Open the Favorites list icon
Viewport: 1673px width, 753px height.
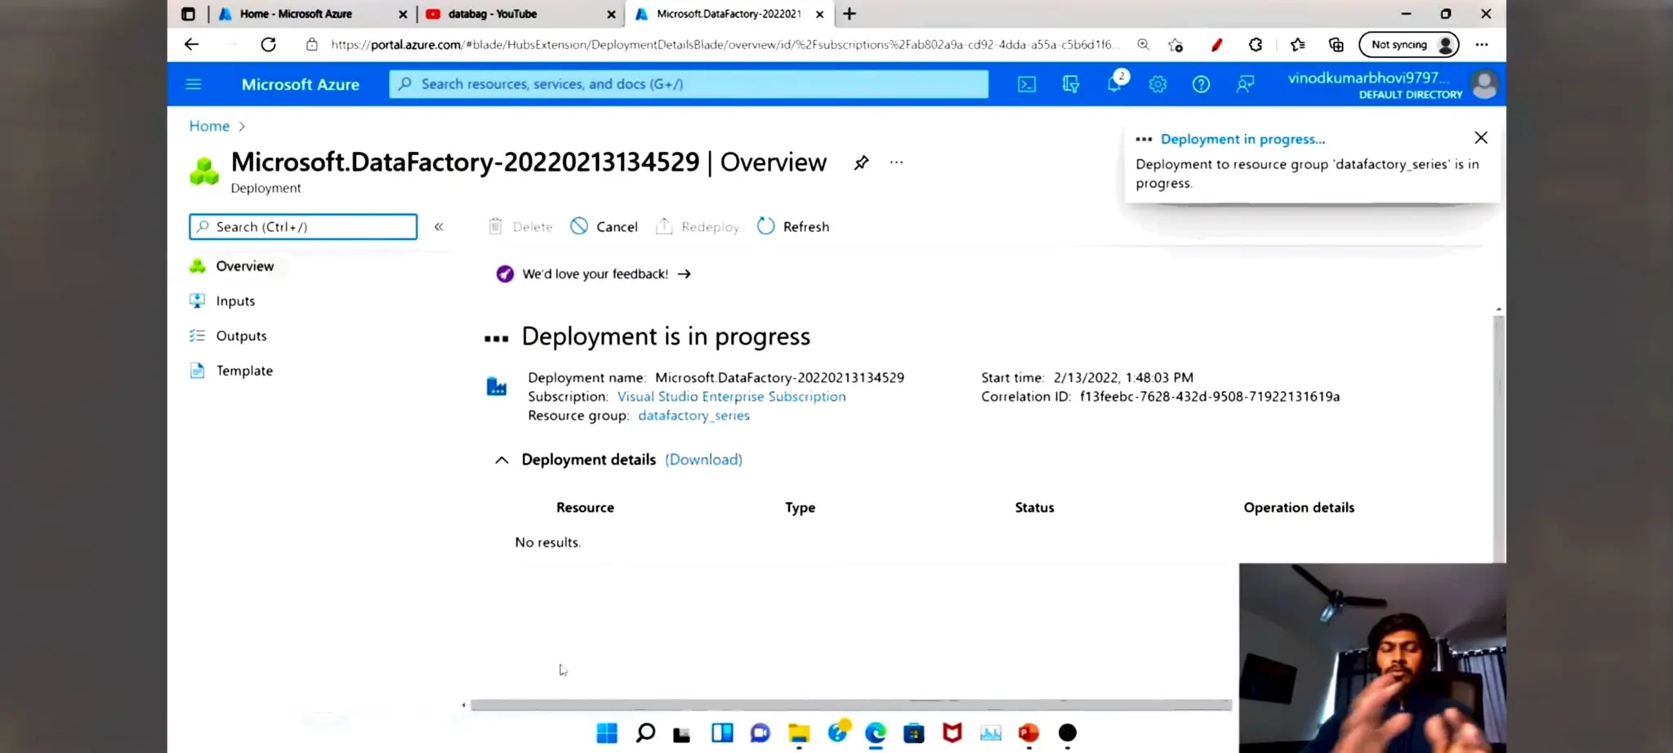point(1297,45)
